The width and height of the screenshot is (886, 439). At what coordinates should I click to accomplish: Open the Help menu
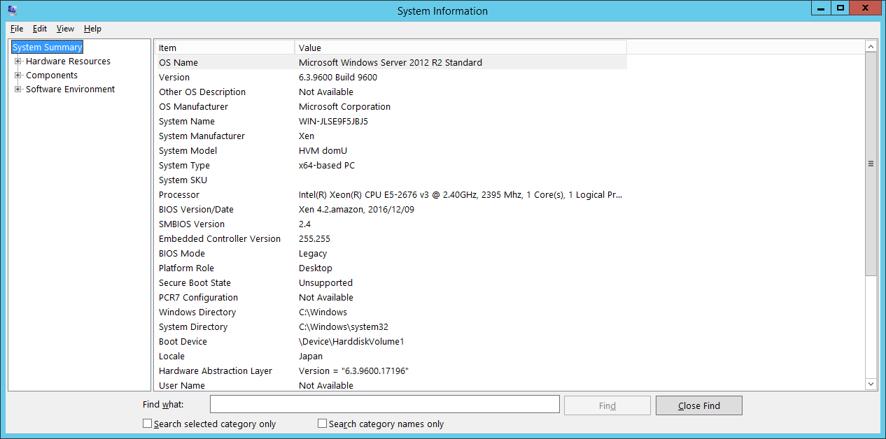[x=92, y=29]
